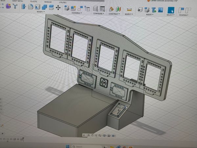The width and height of the screenshot is (197, 148).
Task: Open the Display Settings menu
Action: [105, 136]
